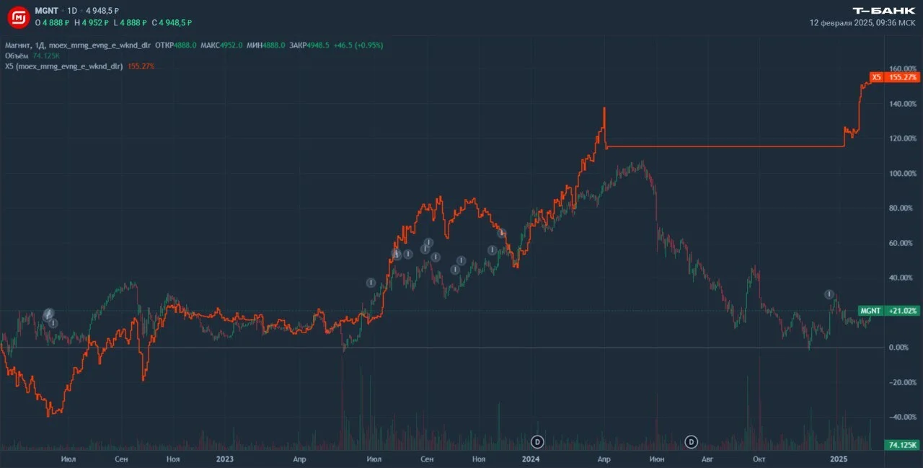Click the 2024 label on time axis
Image resolution: width=923 pixels, height=468 pixels.
coord(531,459)
